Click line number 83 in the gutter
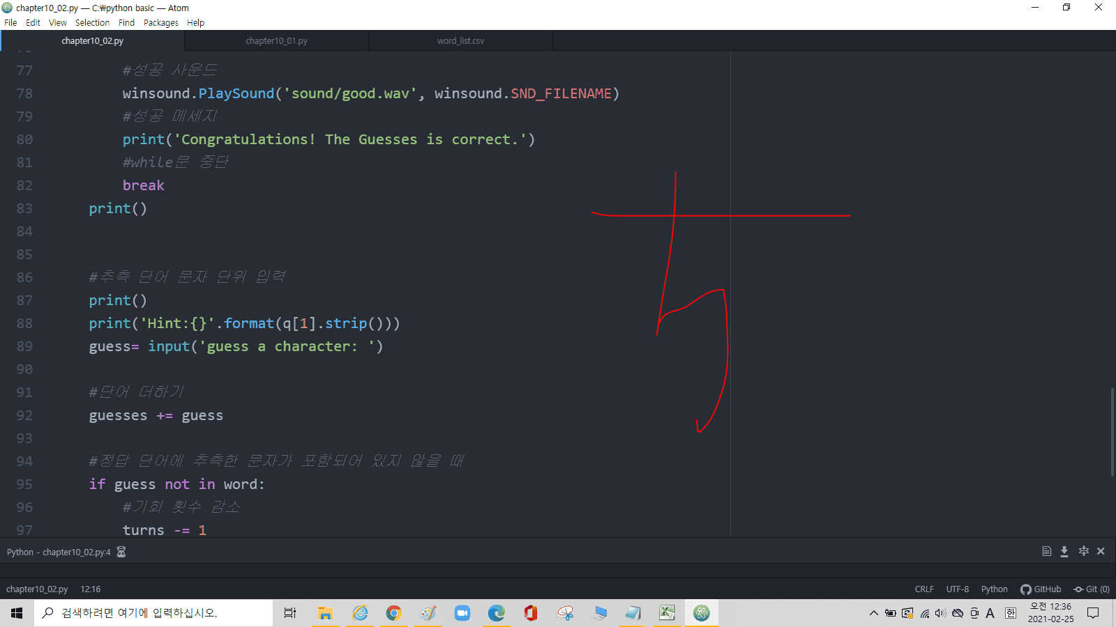This screenshot has height=627, width=1116. tap(24, 208)
